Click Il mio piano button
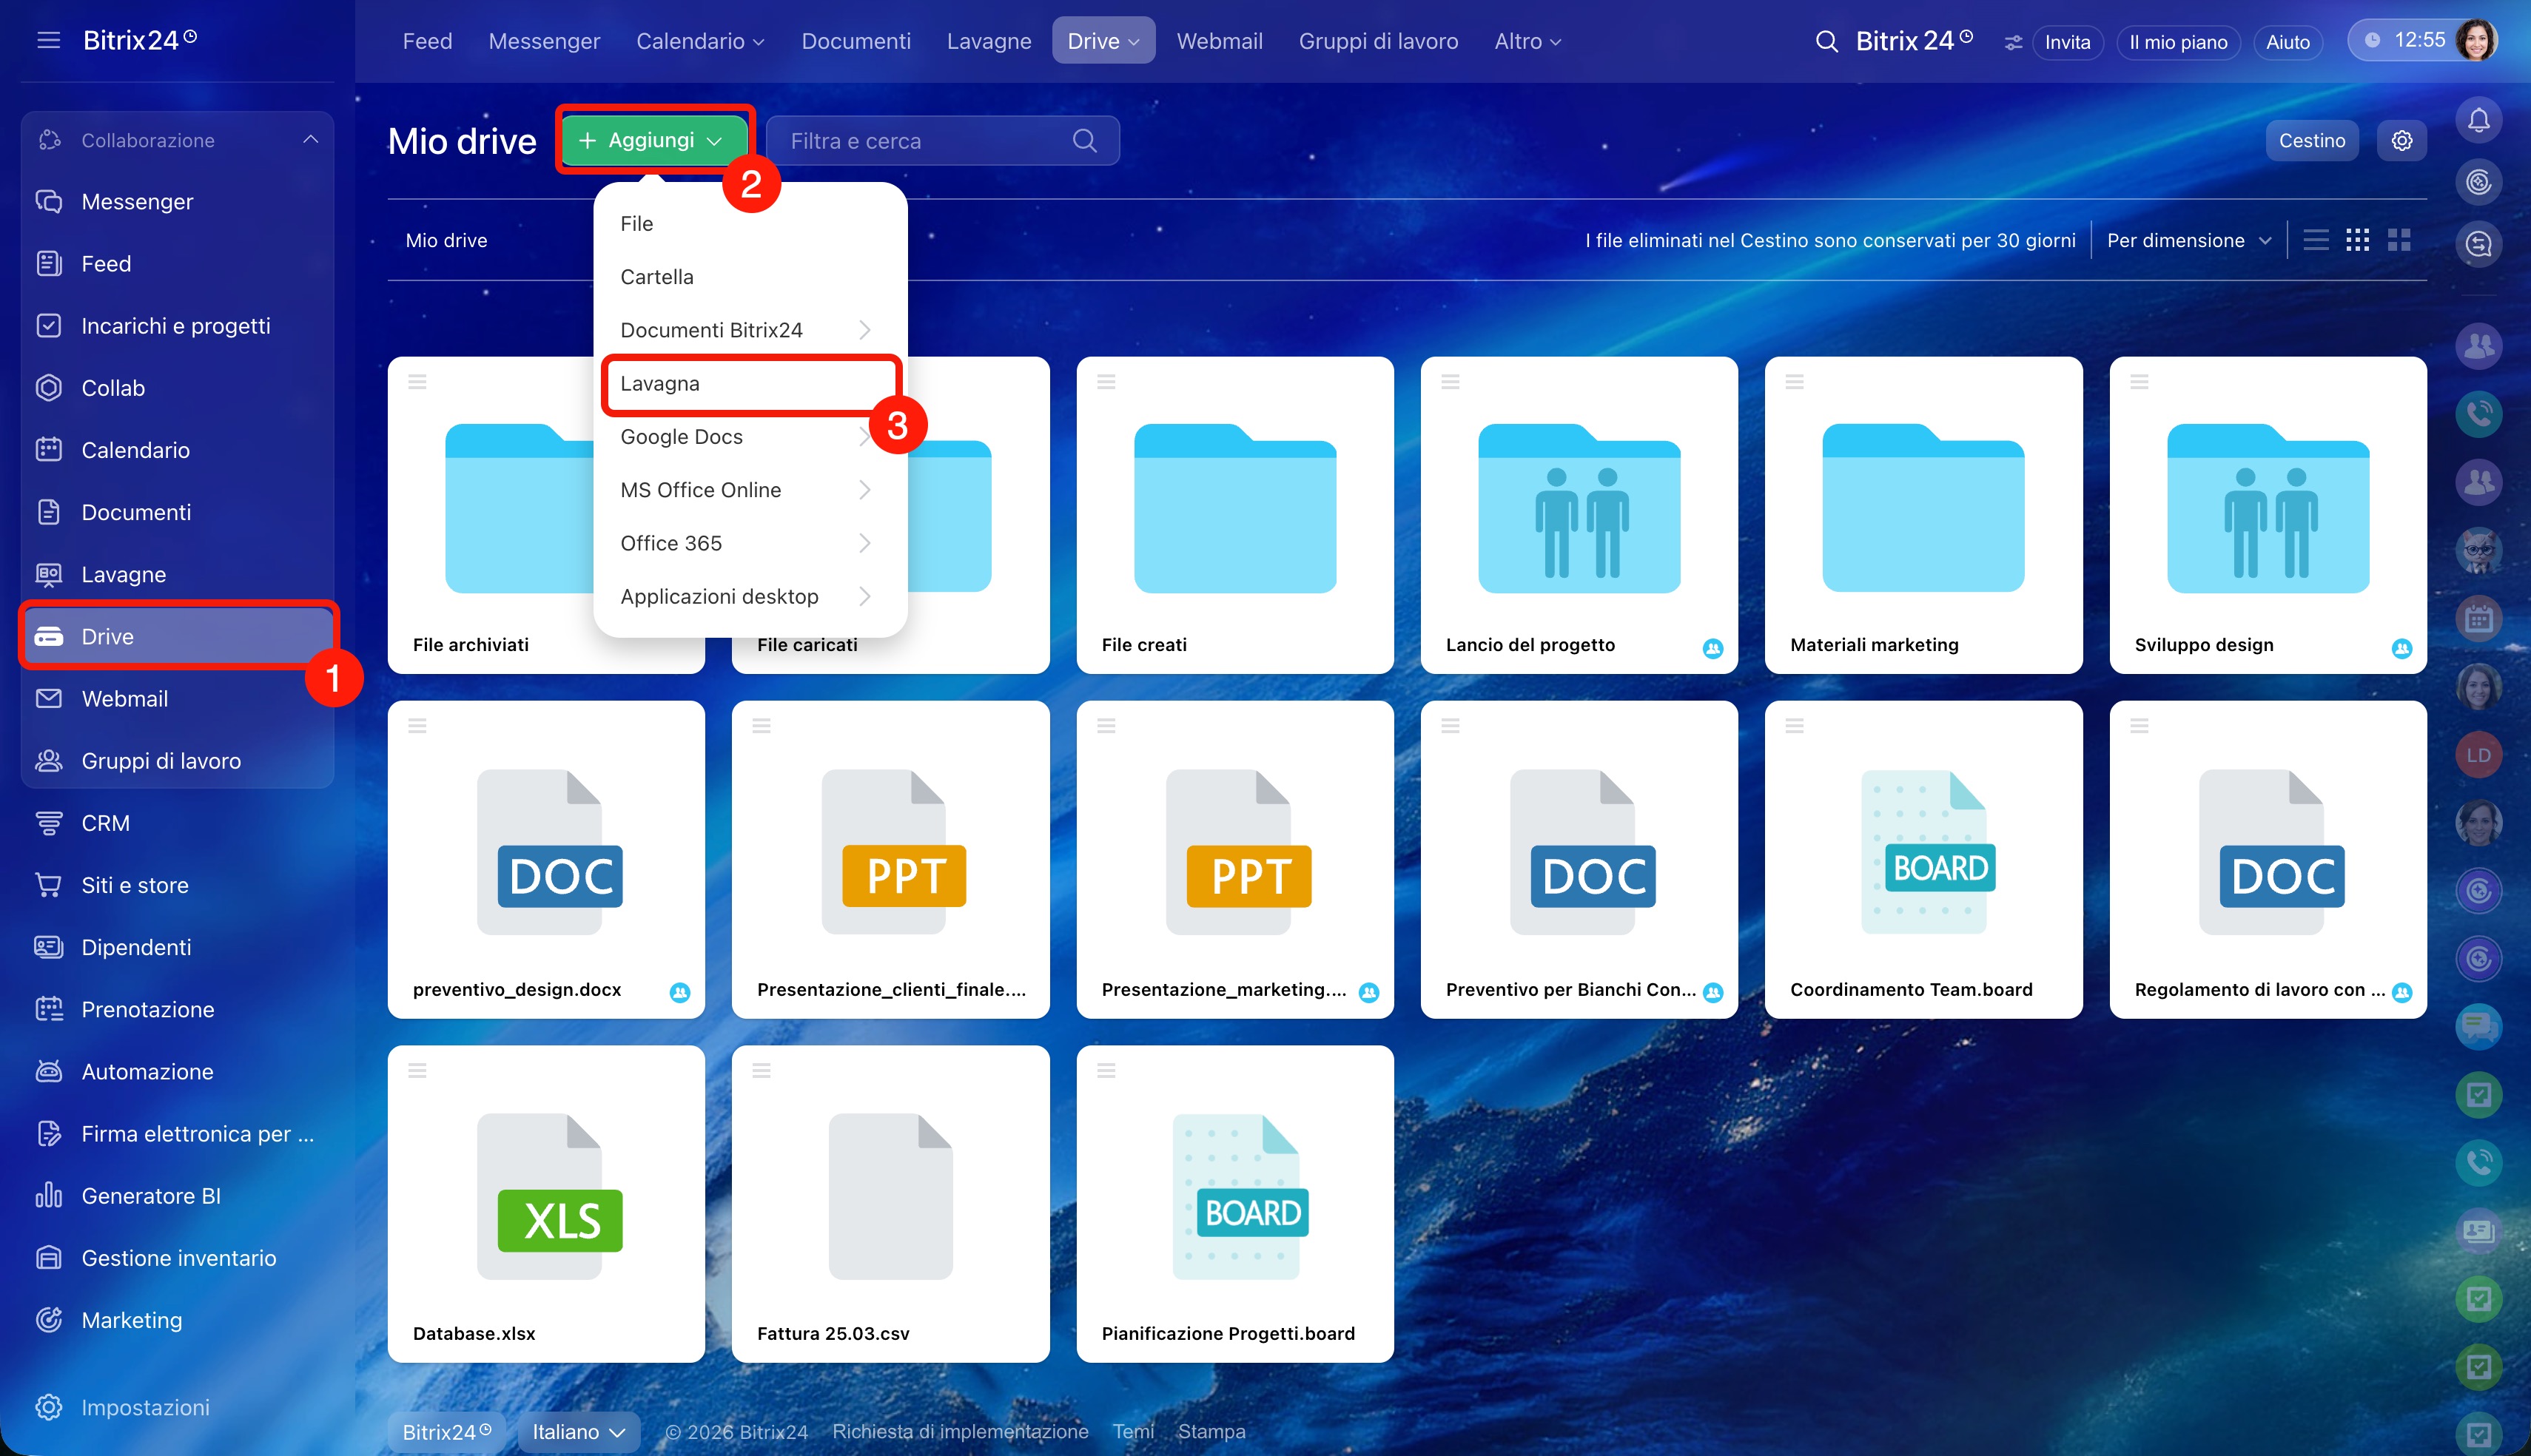 [x=2178, y=42]
